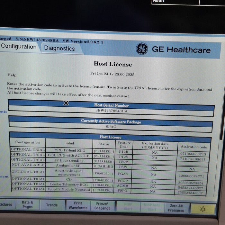This screenshot has height=225, width=225.
Task: Click activation code 071365556713
Action: (193, 154)
